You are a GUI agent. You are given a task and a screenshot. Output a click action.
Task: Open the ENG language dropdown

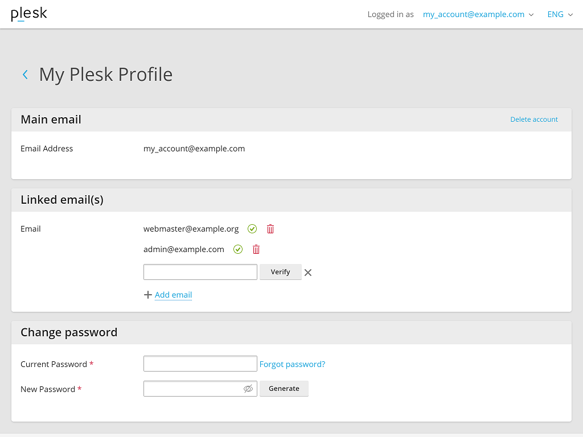click(560, 14)
